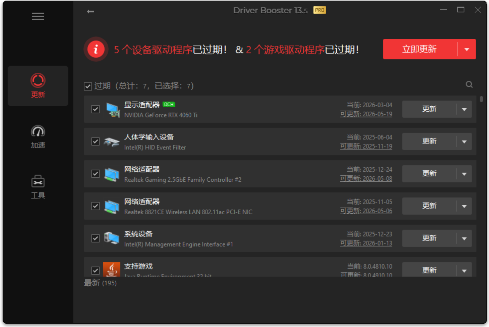Select the 系统设备 row title
This screenshot has height=327, width=489.
tap(138, 234)
